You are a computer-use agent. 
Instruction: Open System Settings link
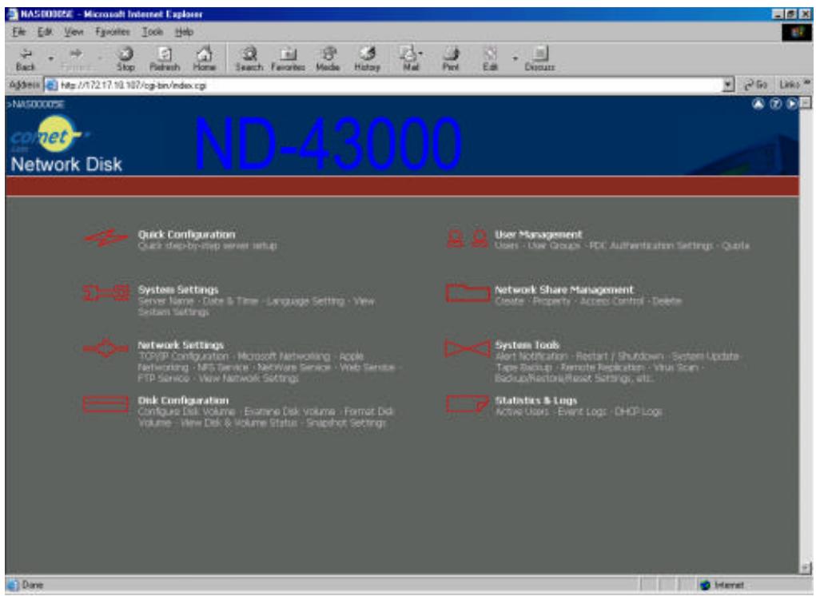pyautogui.click(x=178, y=290)
